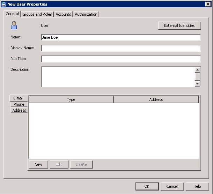Sort by the Address column header
Image resolution: width=213 pixels, height=194 pixels.
(x=156, y=99)
